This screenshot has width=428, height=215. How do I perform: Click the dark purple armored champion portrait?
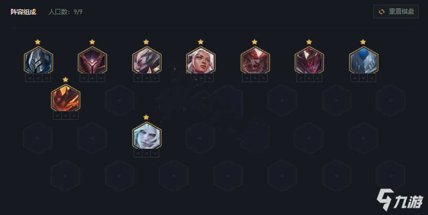coord(92,60)
